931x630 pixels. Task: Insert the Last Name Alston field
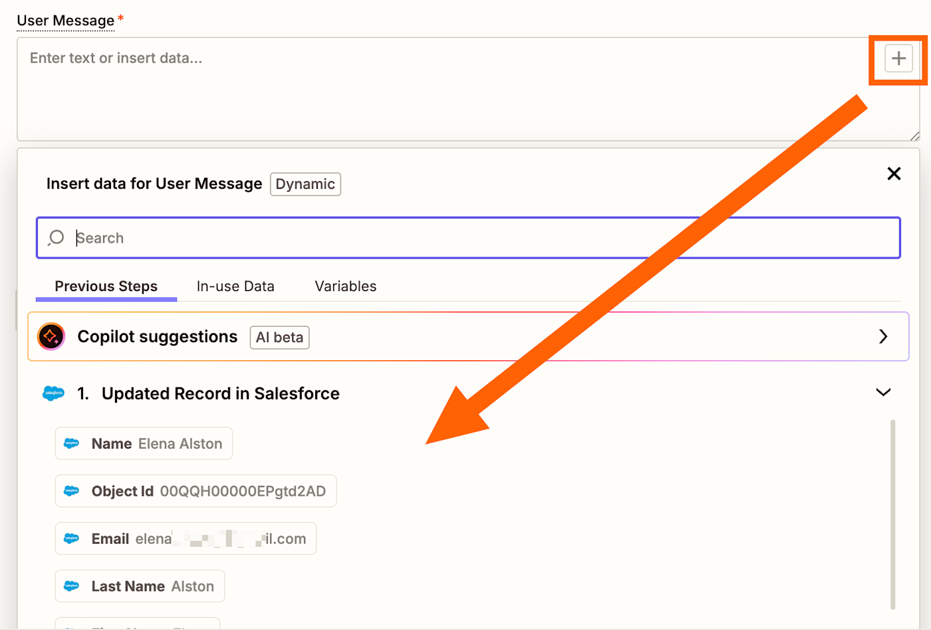point(140,586)
